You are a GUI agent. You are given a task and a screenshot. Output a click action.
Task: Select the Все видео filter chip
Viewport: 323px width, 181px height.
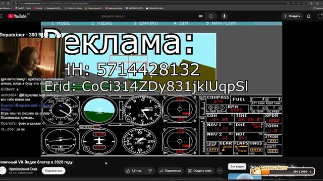click(x=237, y=166)
